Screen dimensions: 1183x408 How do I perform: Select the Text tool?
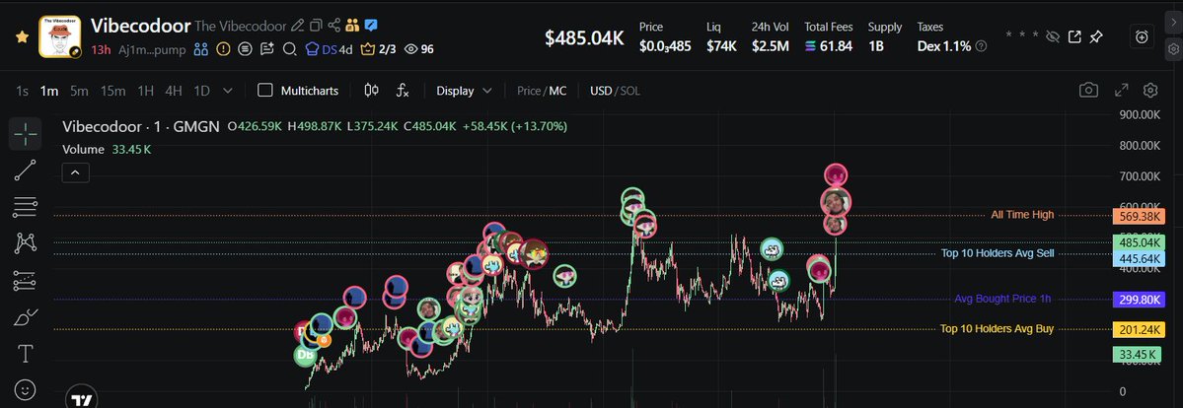pyautogui.click(x=26, y=353)
